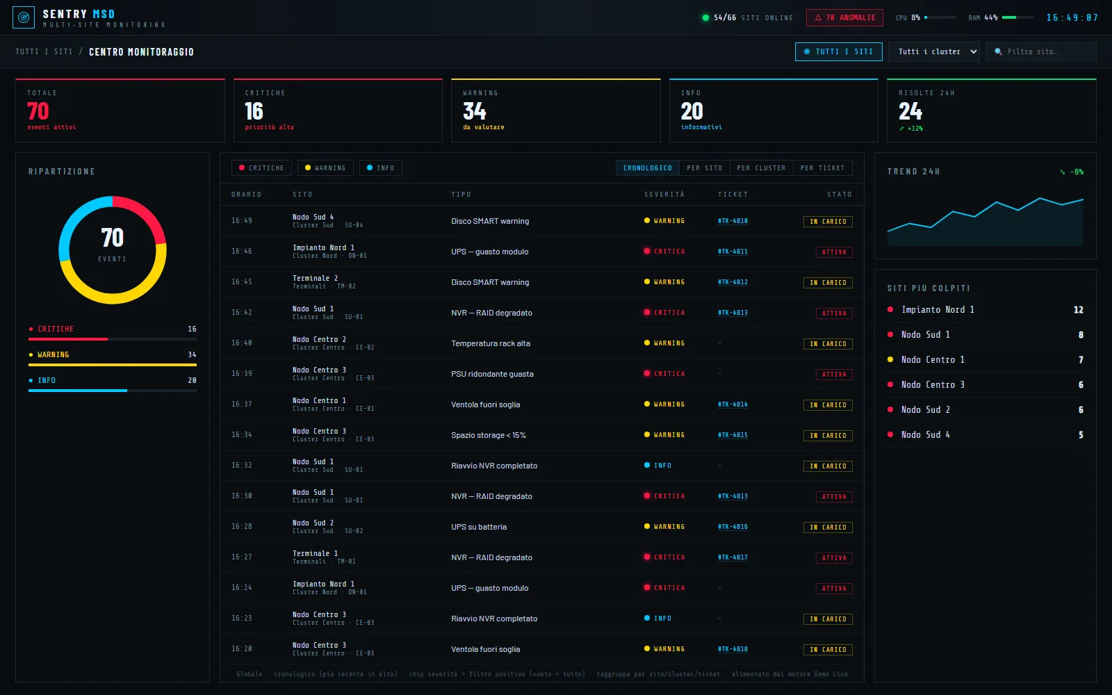
Task: Open ticket #TK-4811 link
Action: (733, 252)
